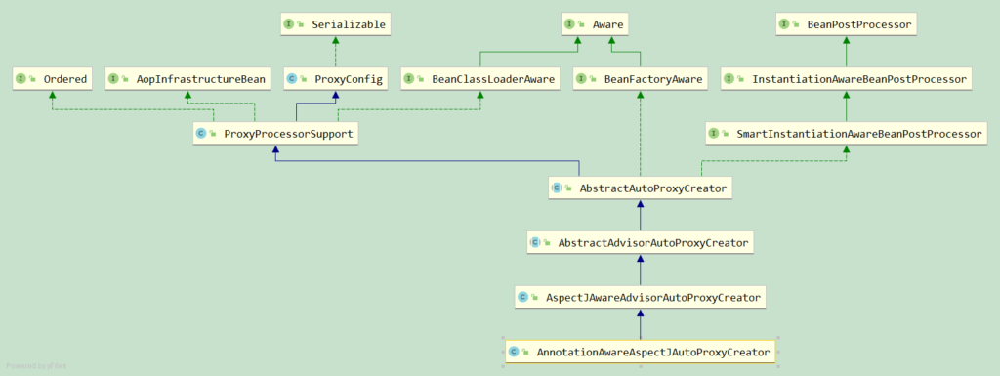Click the interface icon on Serializable
Image resolution: width=1000 pixels, height=376 pixels.
[289, 24]
